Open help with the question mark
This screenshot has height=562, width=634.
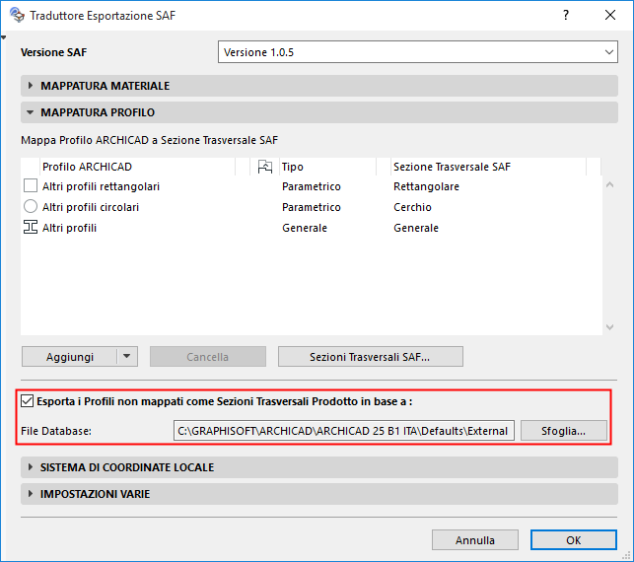566,16
